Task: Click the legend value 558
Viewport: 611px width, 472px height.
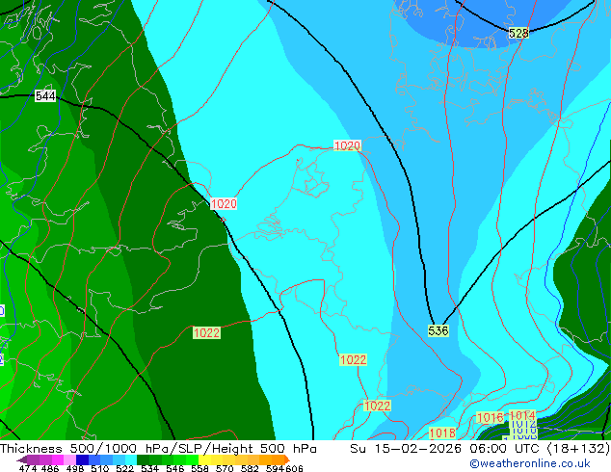Action: tap(199, 468)
